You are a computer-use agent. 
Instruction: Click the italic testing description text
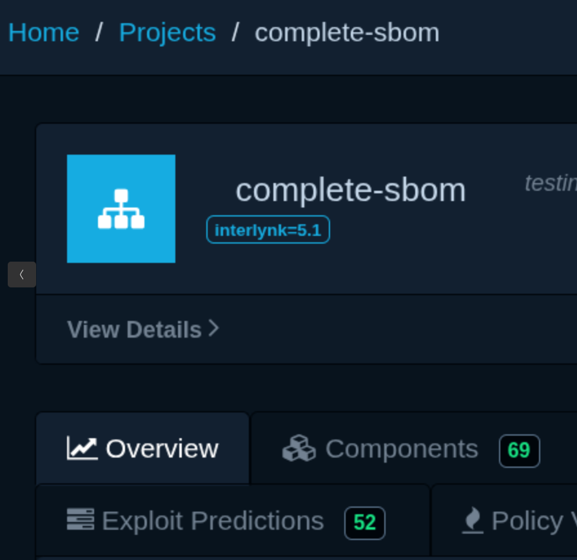coord(551,183)
